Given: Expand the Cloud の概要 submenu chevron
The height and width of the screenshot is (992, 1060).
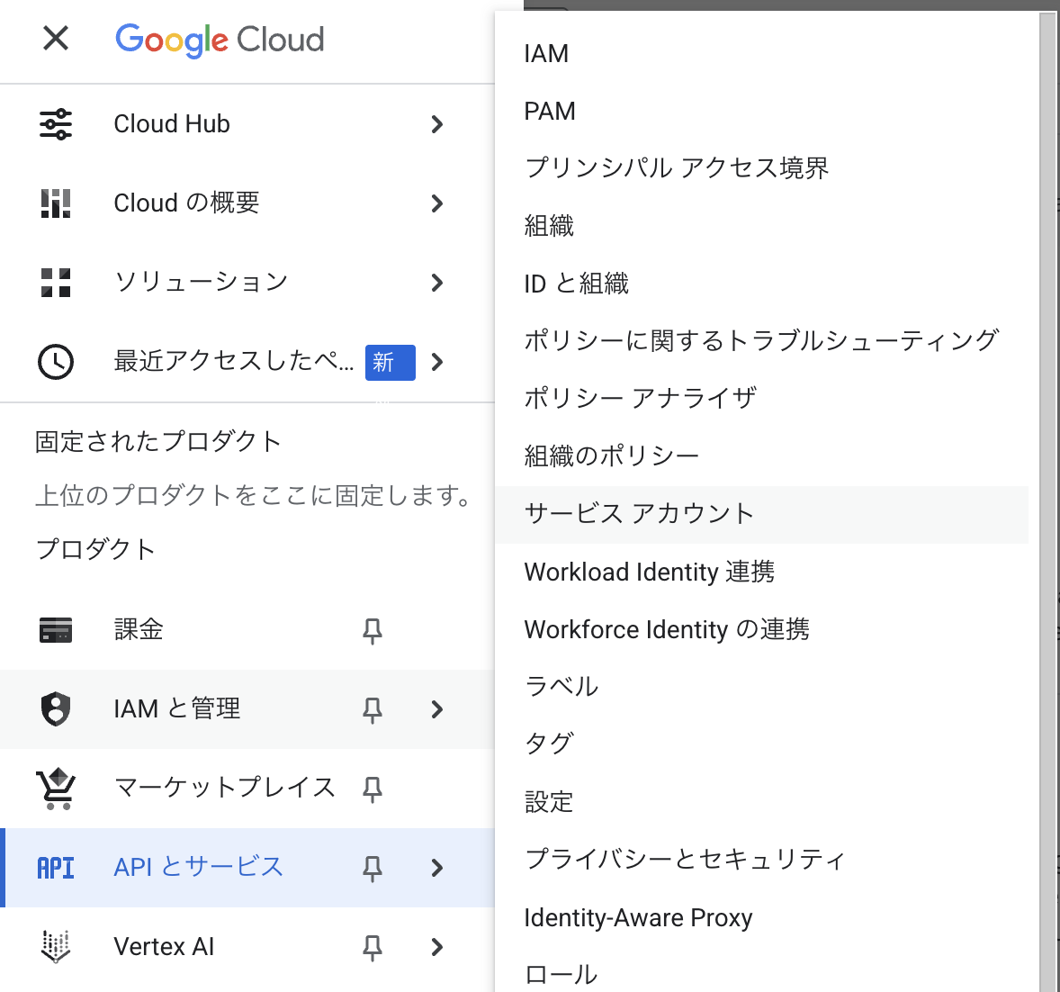Looking at the screenshot, I should tap(437, 203).
